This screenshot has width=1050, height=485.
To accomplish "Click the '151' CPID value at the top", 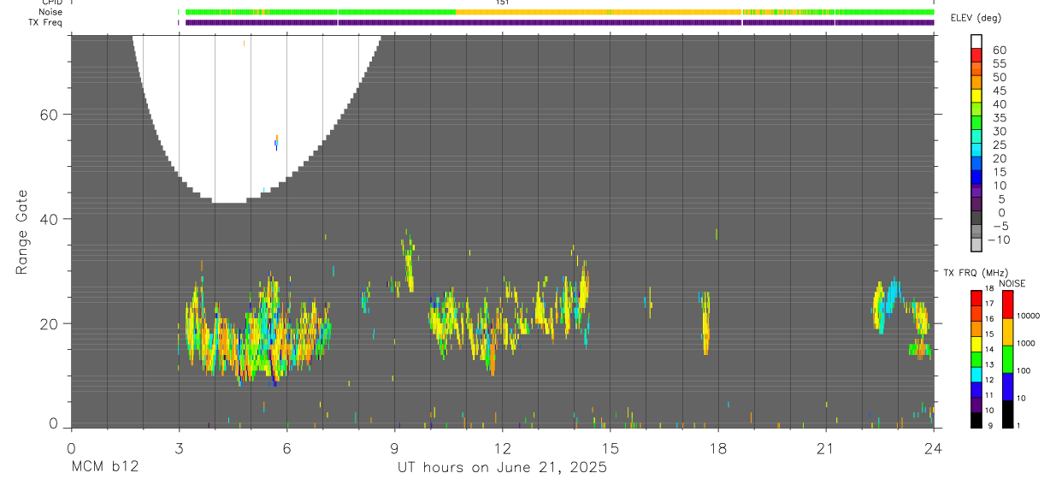I will coord(503,3).
